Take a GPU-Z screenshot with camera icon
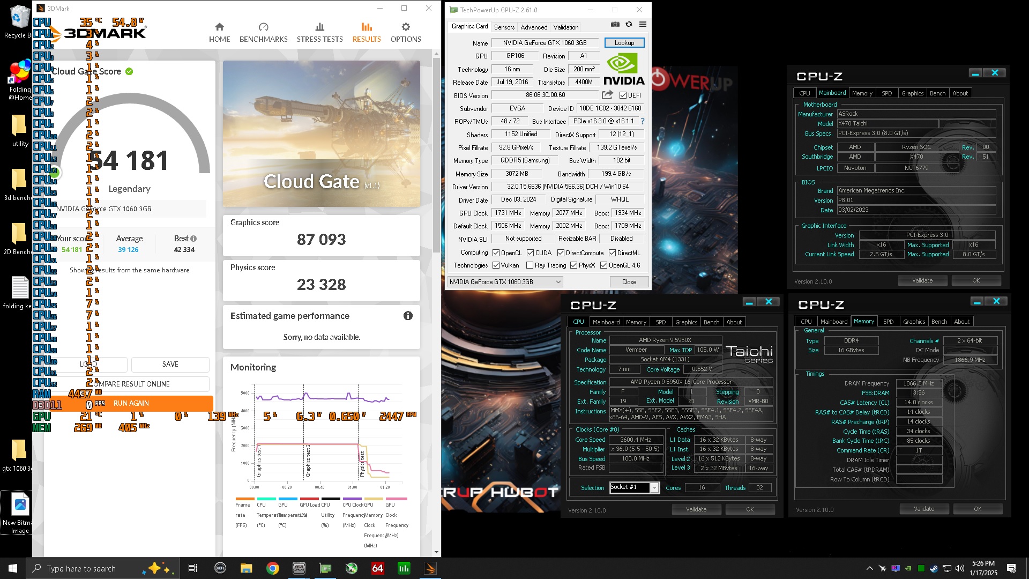The width and height of the screenshot is (1029, 579). 615,24
